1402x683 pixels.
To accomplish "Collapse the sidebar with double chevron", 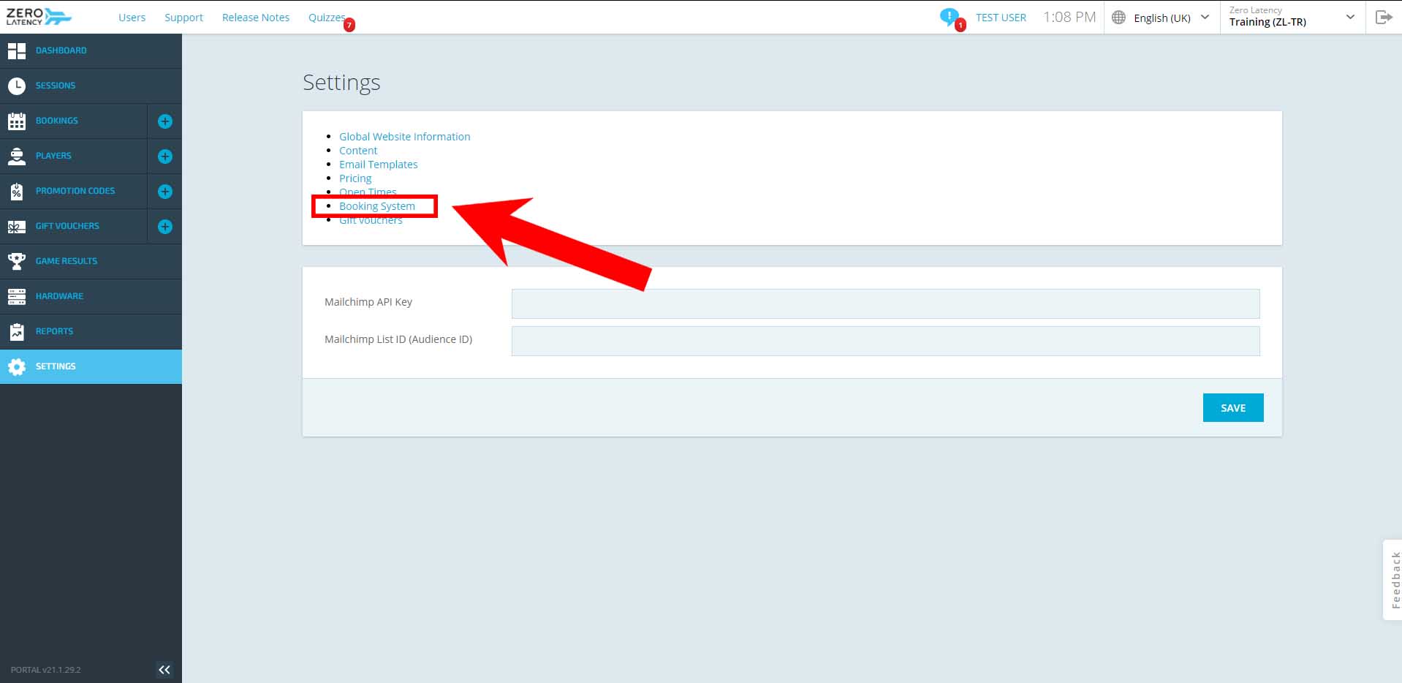I will (x=164, y=669).
